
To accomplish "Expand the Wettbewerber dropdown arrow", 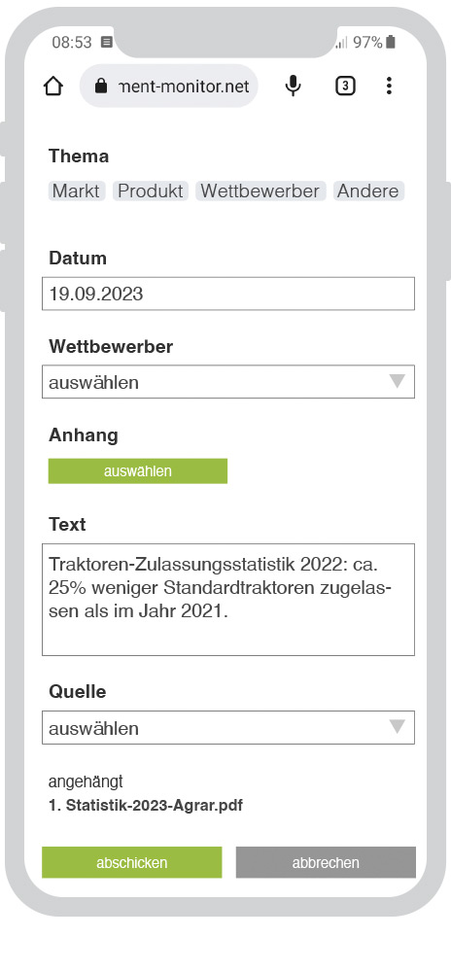I will point(398,381).
